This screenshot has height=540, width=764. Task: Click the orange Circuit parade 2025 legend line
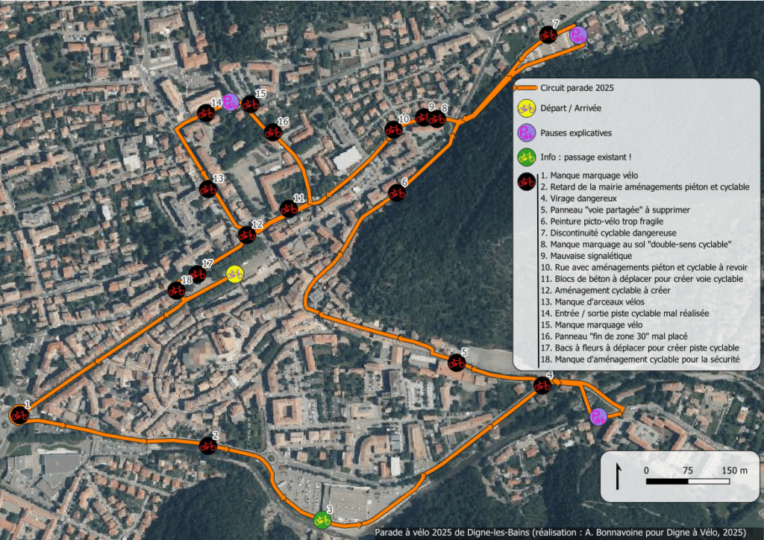527,88
